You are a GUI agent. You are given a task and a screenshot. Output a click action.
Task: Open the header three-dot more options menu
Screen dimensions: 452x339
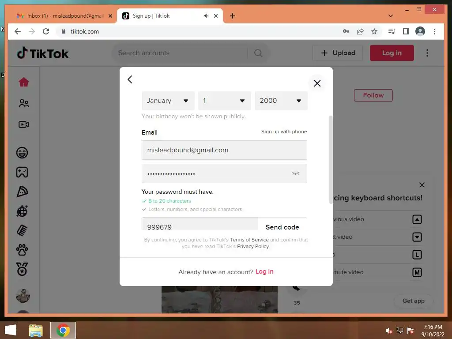[427, 53]
